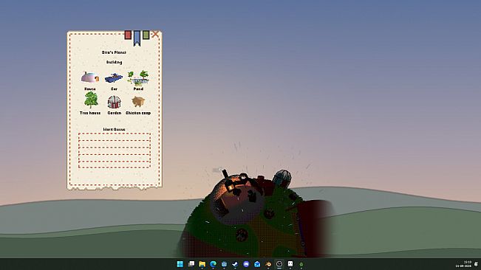Open the notification bell in system tray
Screen dimensions: 481x270
(x=476, y=264)
